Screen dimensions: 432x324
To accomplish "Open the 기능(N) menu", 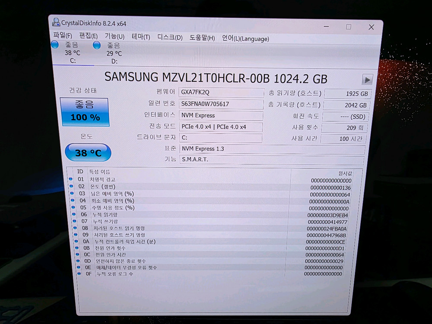I will click(x=115, y=36).
